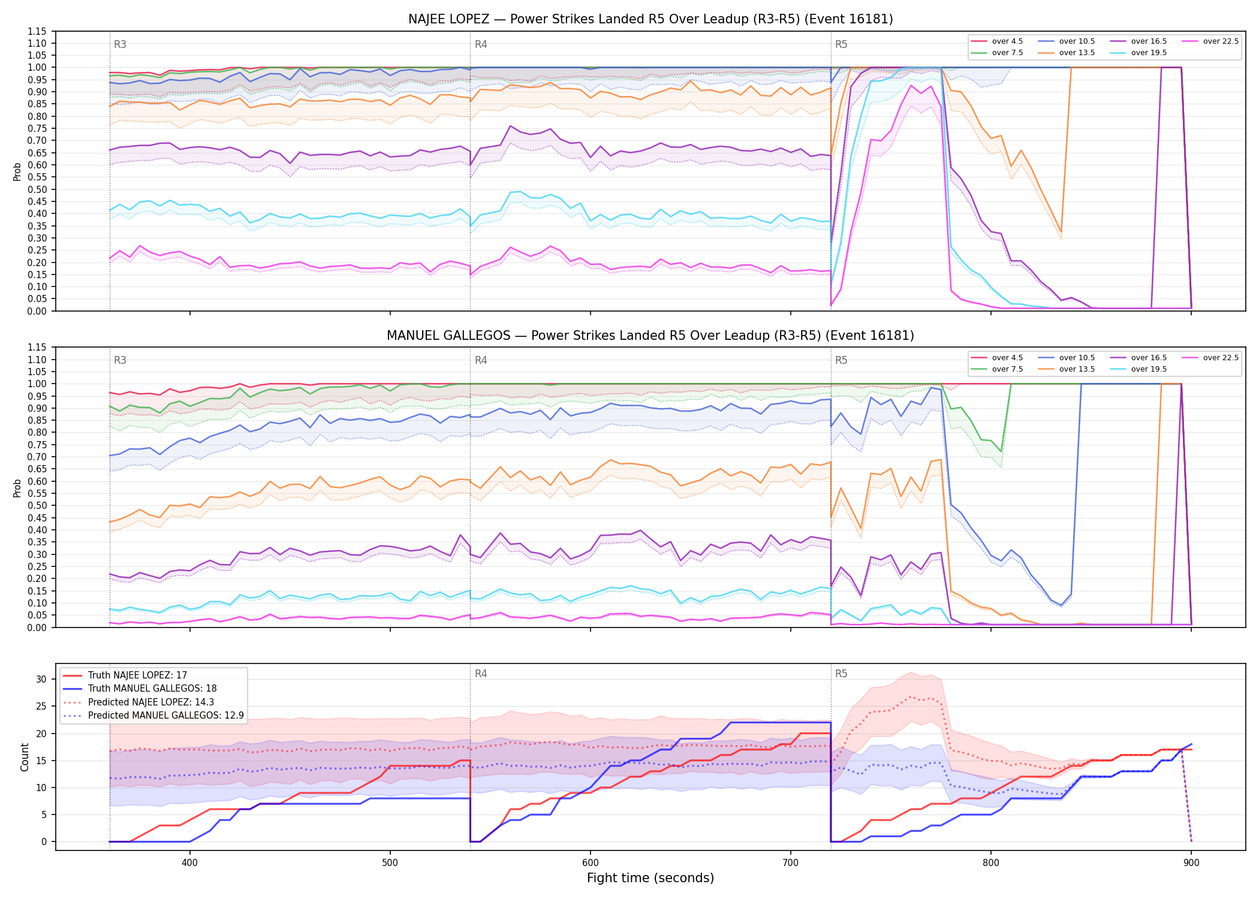Click the 25 tick label on the Count axis
This screenshot has height=899, width=1259.
pyautogui.click(x=41, y=706)
